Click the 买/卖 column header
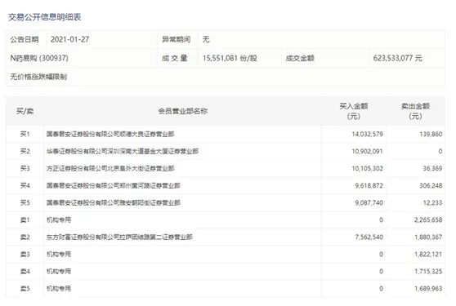The width and height of the screenshot is (456, 306). [x=25, y=111]
